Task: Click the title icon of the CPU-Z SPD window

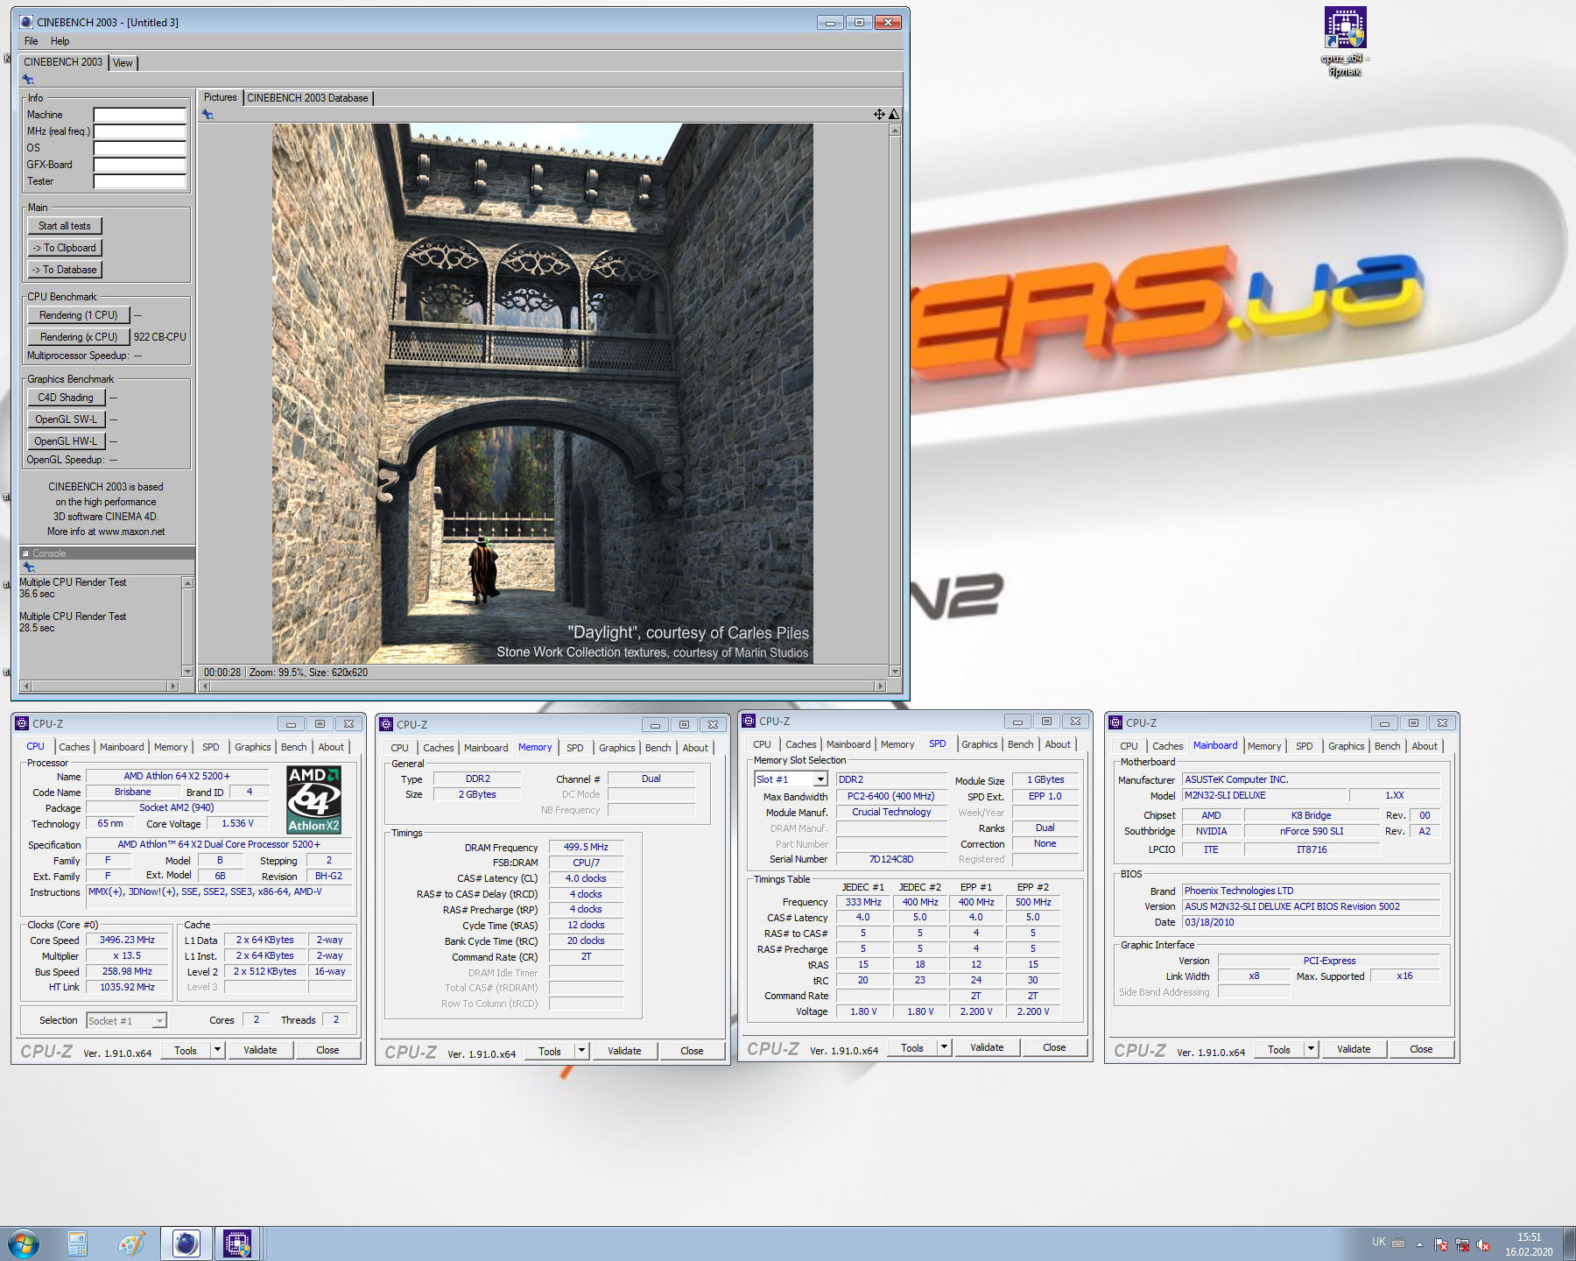Action: coord(749,721)
